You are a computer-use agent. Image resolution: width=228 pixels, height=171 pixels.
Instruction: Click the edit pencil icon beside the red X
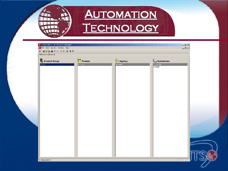click(61, 51)
